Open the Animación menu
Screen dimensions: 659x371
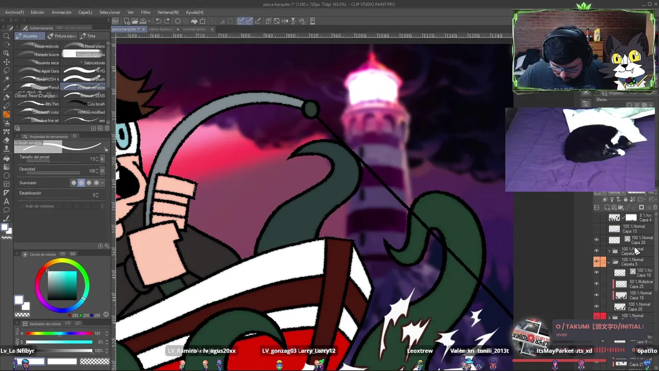click(x=61, y=12)
